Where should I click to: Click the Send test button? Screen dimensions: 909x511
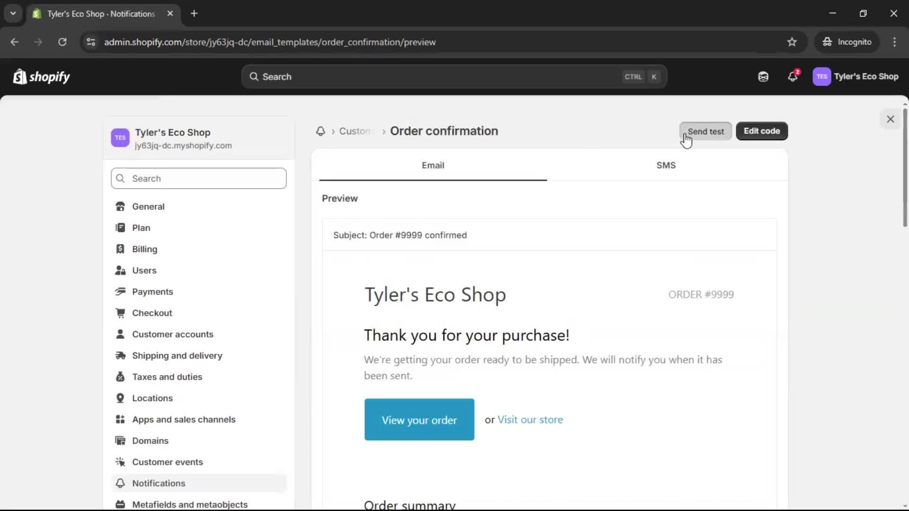pos(705,132)
